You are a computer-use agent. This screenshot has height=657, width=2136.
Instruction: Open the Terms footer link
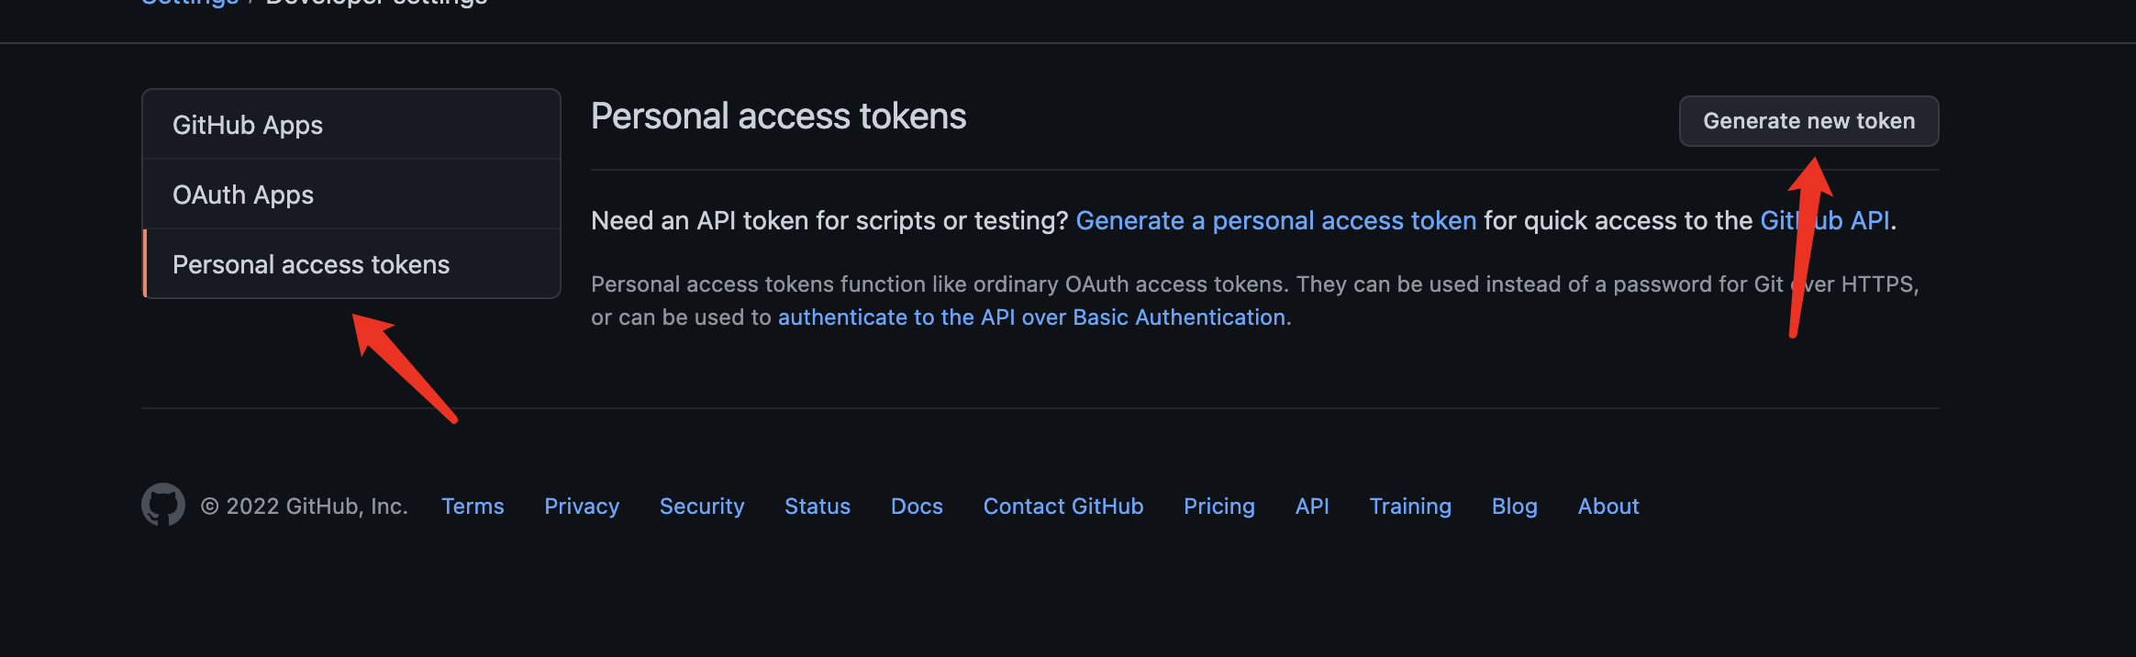point(473,507)
